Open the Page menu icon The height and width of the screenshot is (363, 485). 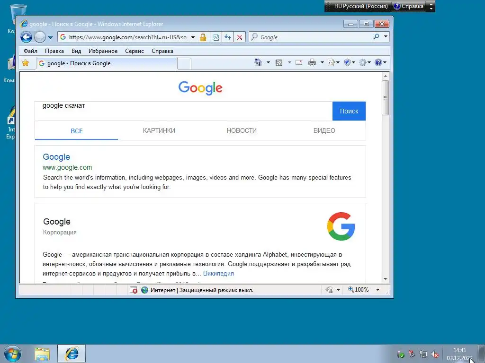(x=333, y=63)
